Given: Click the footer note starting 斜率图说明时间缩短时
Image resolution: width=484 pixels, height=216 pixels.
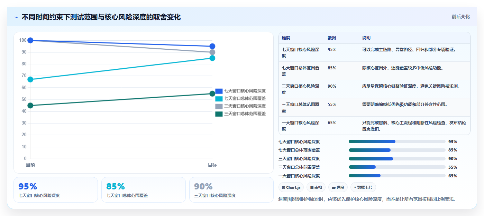Looking at the screenshot, I should (368, 199).
